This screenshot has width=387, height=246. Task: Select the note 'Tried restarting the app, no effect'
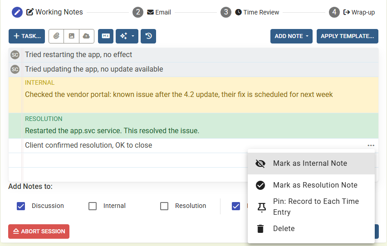(x=78, y=55)
